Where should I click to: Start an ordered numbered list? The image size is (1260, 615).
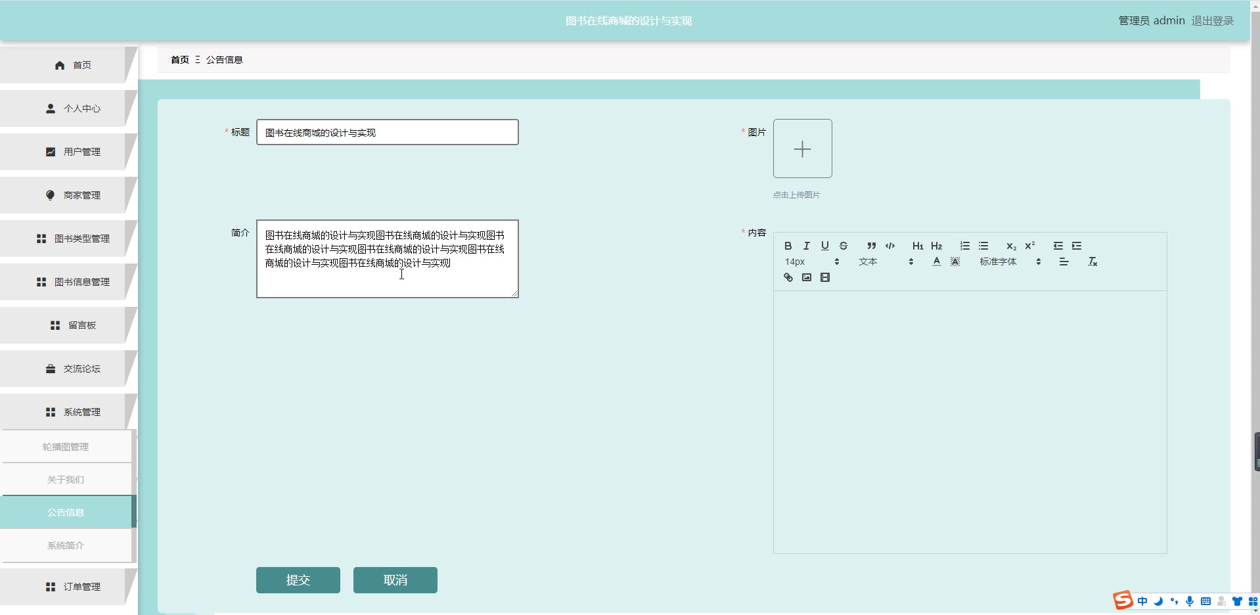click(964, 246)
